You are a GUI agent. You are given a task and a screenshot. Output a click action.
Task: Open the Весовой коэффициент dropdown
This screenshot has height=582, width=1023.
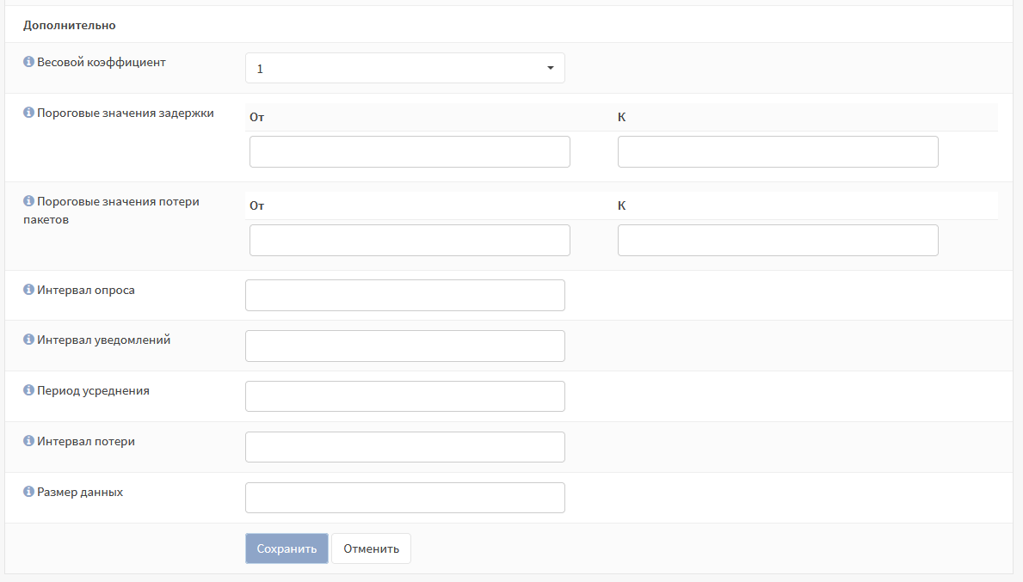(x=405, y=68)
